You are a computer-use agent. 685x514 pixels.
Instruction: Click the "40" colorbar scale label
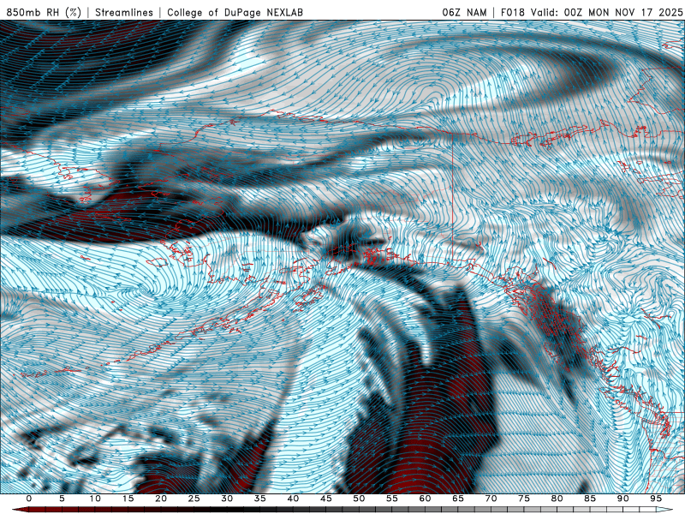[293, 499]
